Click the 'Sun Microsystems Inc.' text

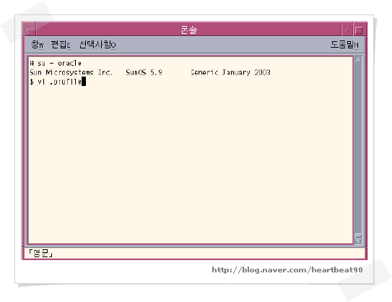[x=71, y=72]
